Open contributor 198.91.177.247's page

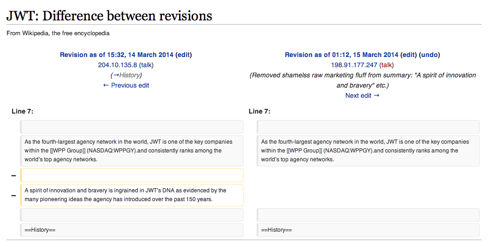pyautogui.click(x=354, y=65)
